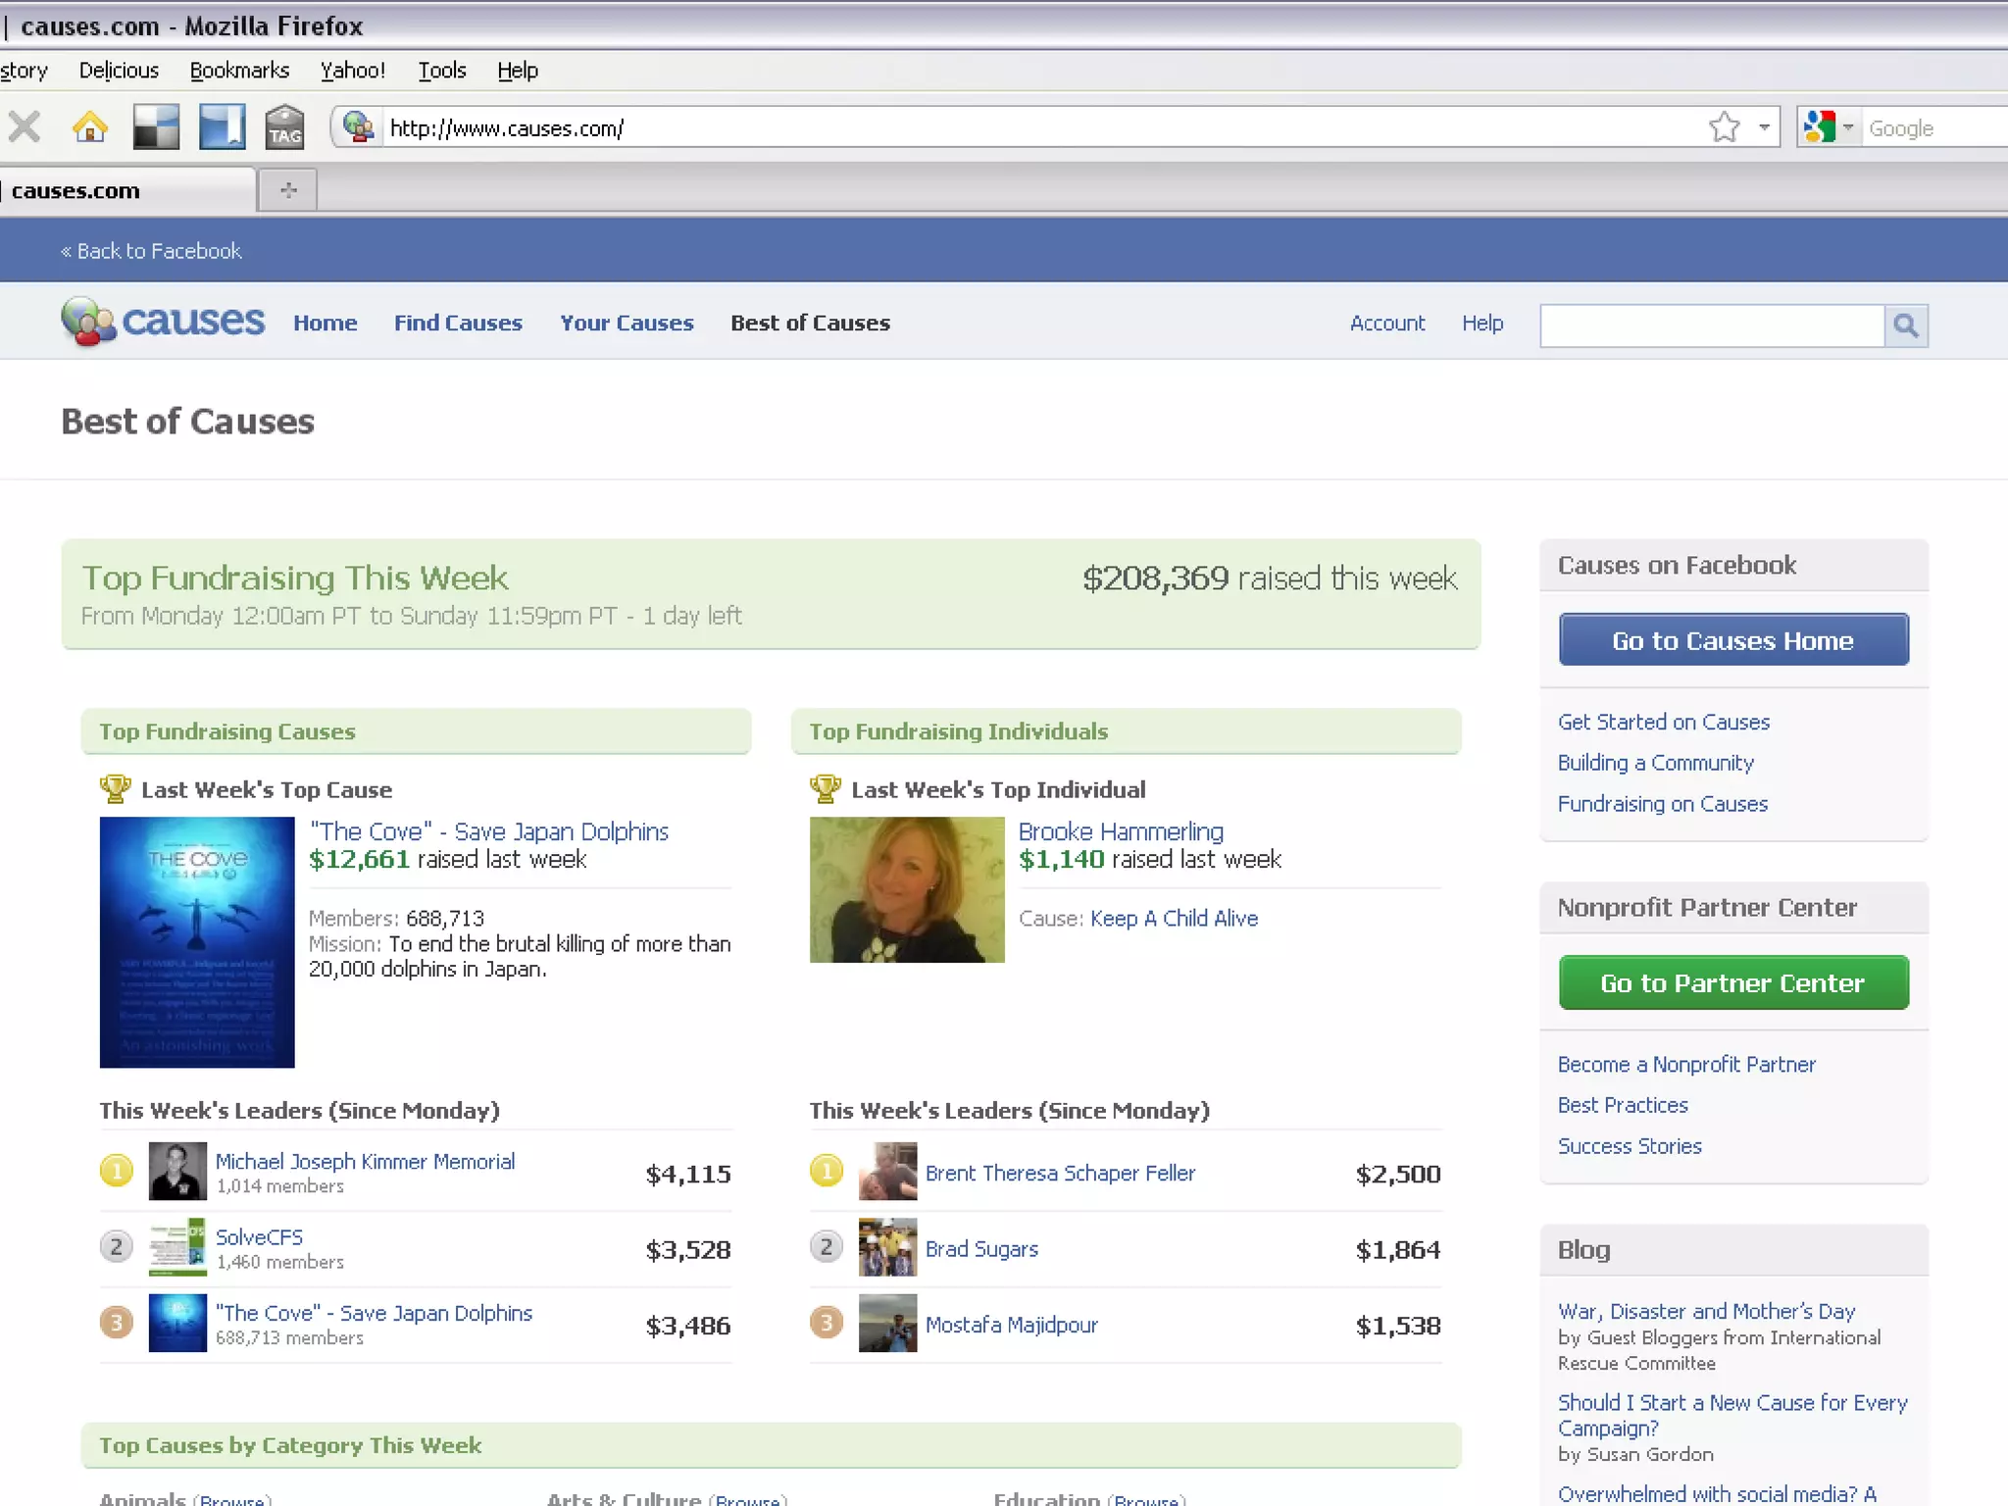Screen dimensions: 2008x1506
Task: Open the Tools menu
Action: tap(441, 71)
